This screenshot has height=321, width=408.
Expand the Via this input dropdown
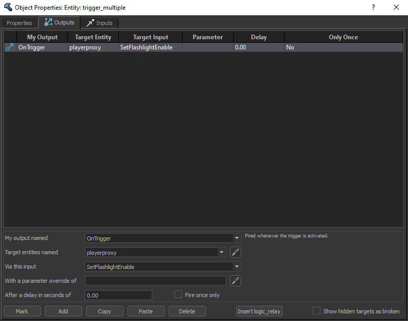[x=237, y=266]
